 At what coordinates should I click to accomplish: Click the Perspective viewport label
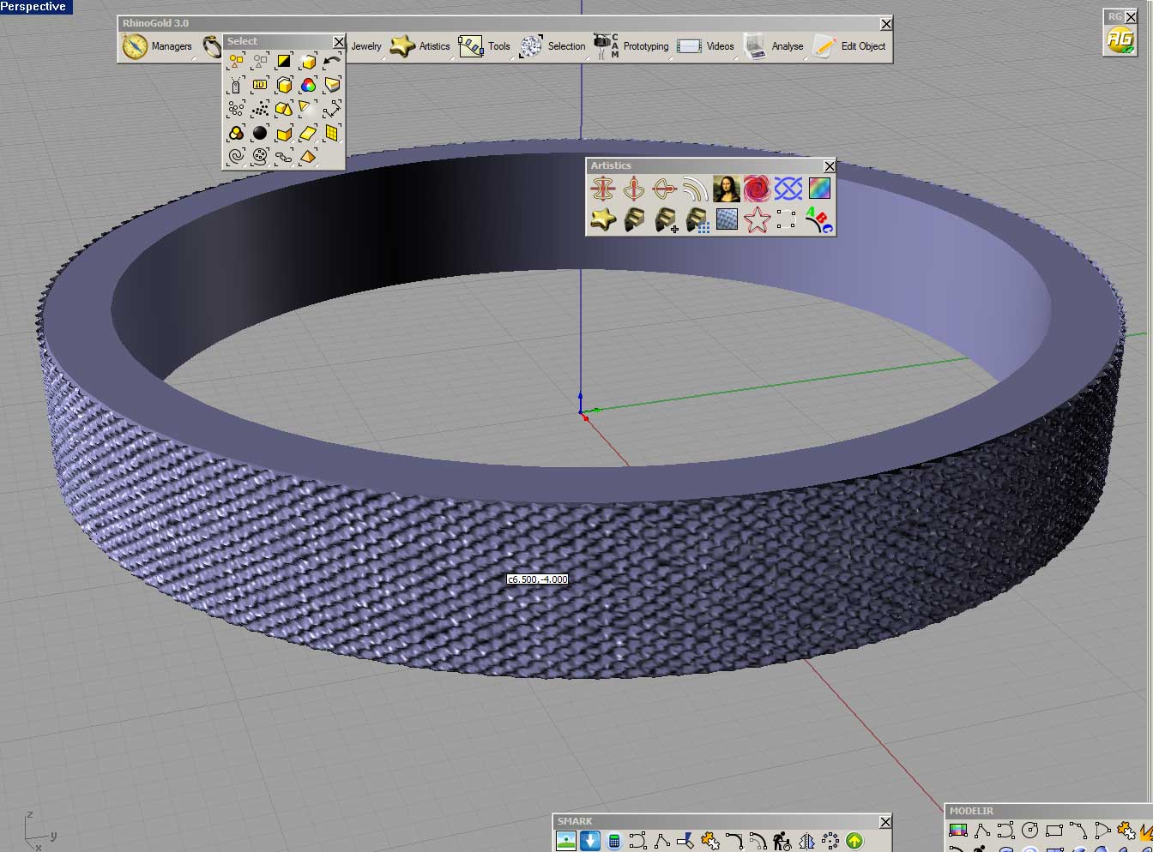[x=34, y=7]
